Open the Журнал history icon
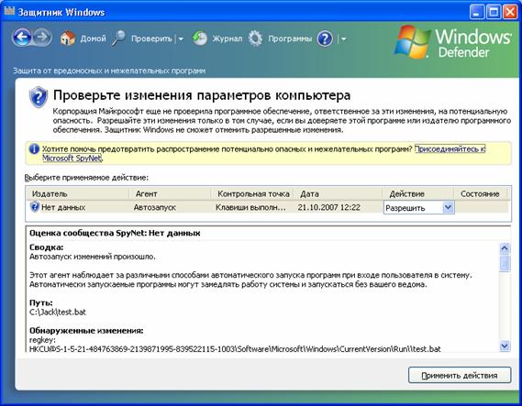Screen dimensions: 522x406 coord(200,38)
